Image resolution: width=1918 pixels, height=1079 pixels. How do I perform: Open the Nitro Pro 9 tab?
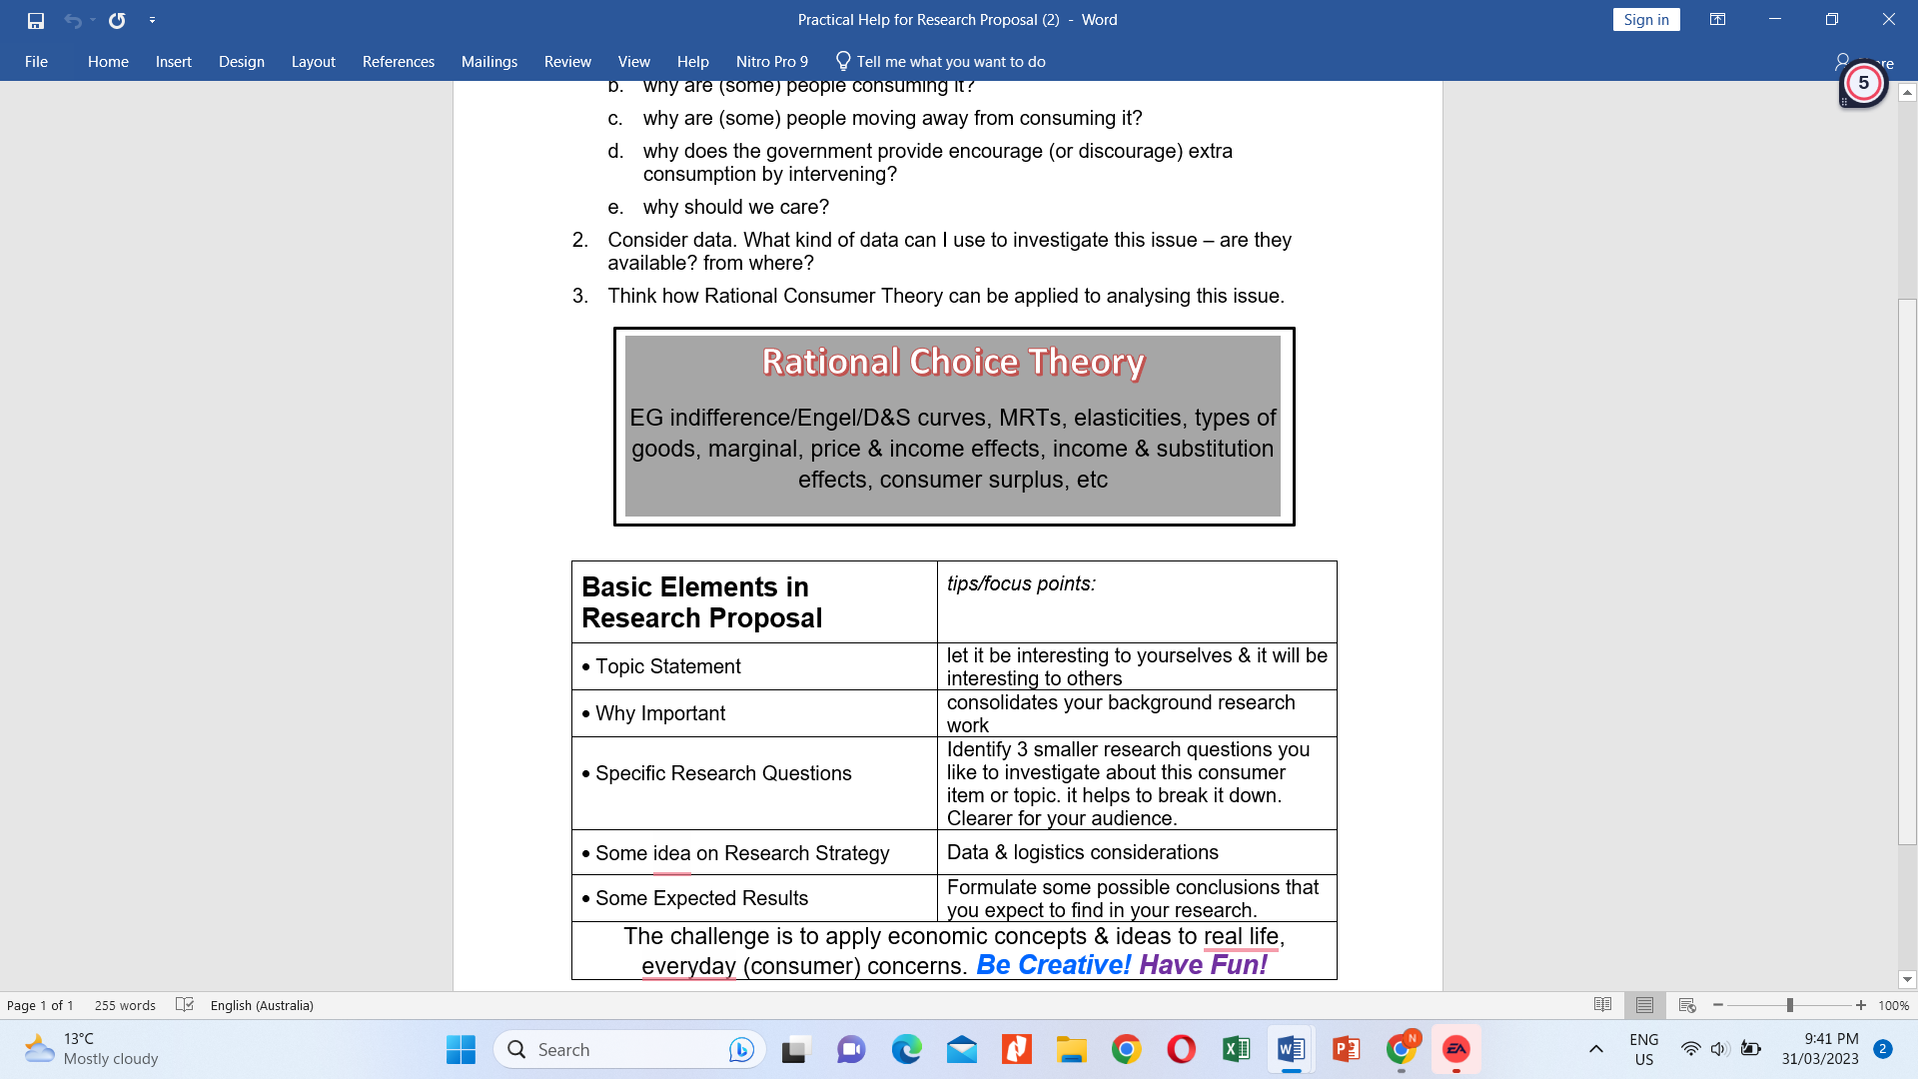(771, 61)
